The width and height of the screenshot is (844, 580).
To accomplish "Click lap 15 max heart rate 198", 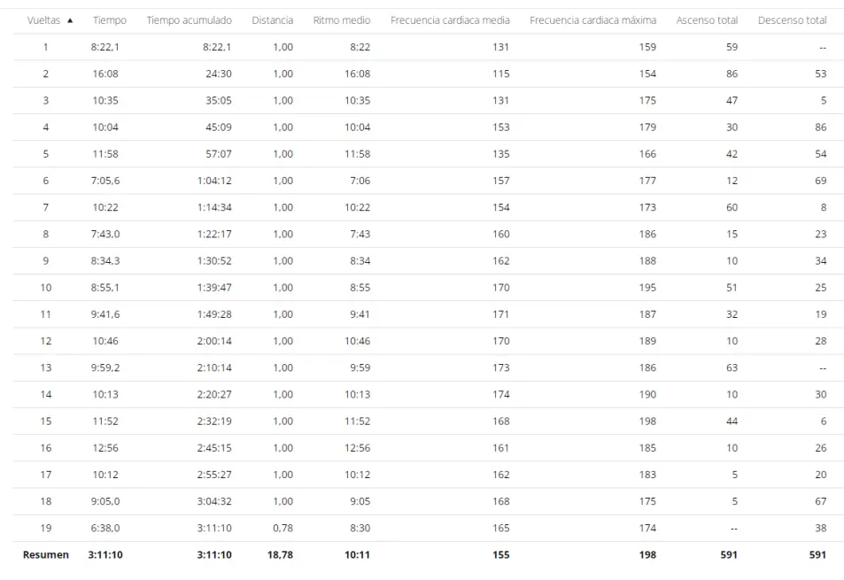I will click(x=647, y=421).
